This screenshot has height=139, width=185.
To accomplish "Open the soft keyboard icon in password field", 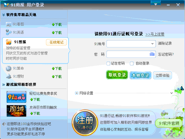I will coord(152,54).
